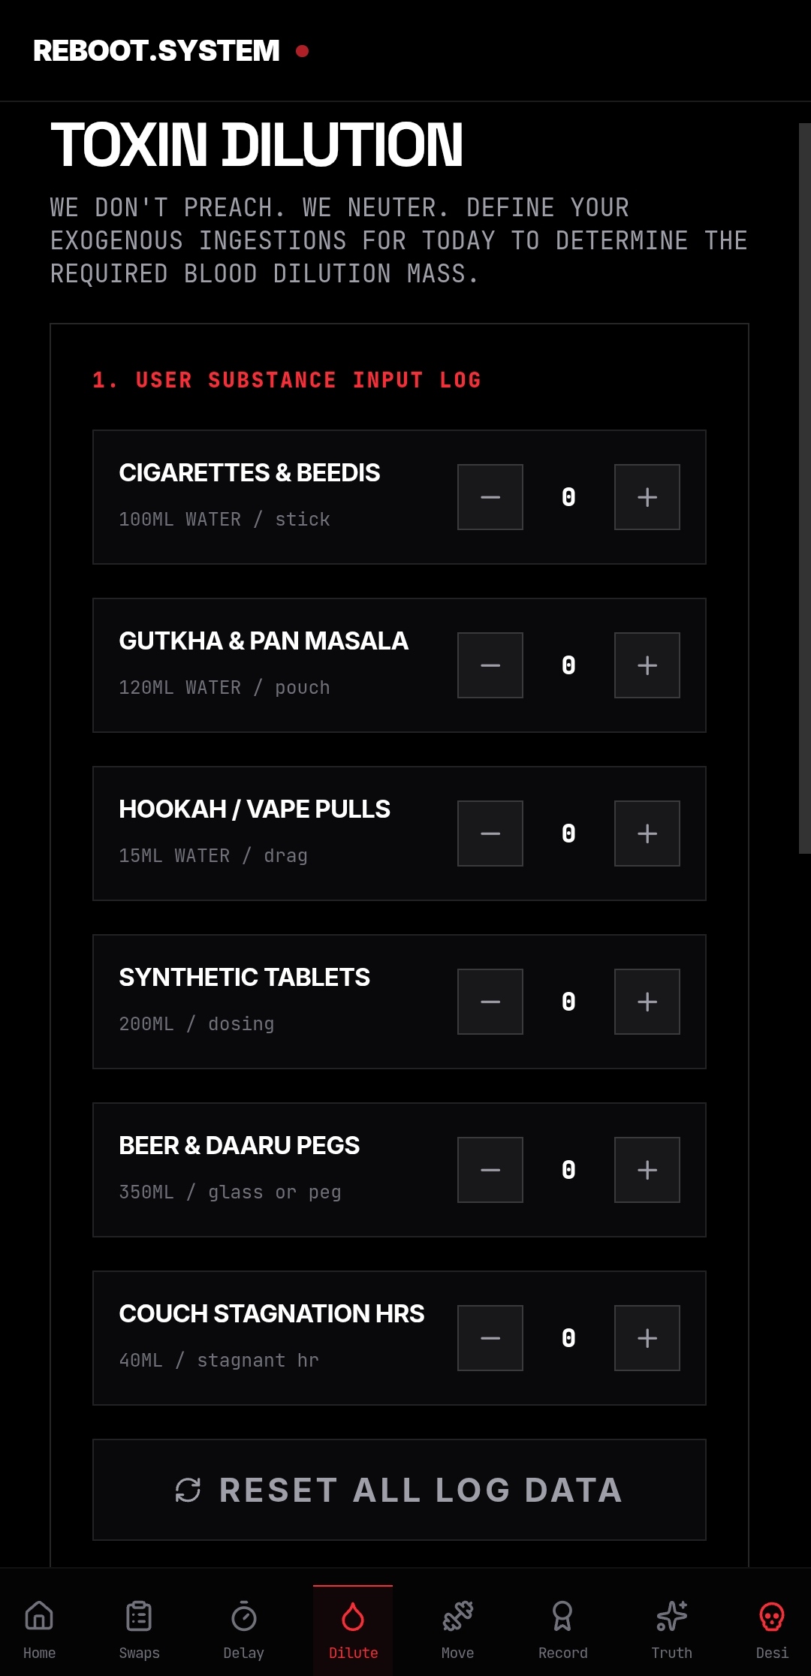Open the Truth sparkles icon
811x1676 pixels.
click(x=671, y=1616)
